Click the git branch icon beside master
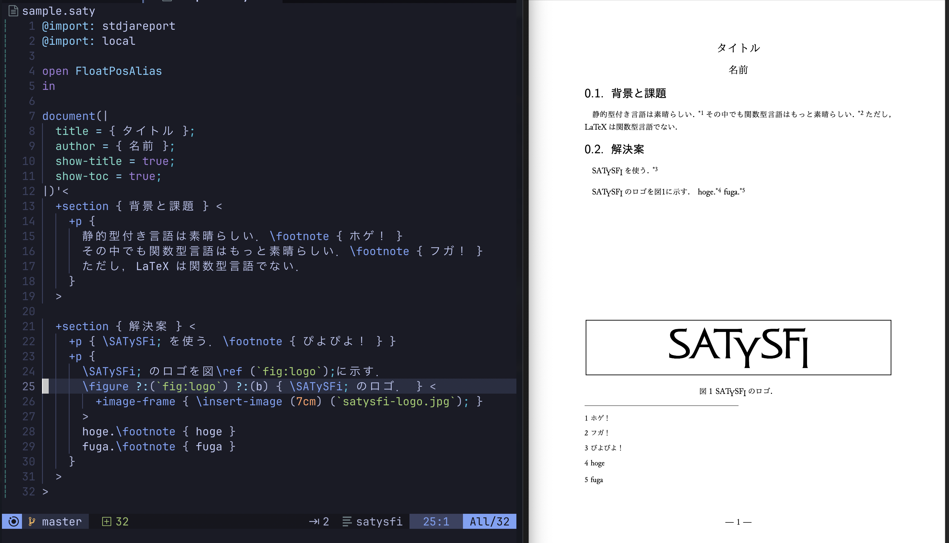This screenshot has height=543, width=949. (x=32, y=521)
